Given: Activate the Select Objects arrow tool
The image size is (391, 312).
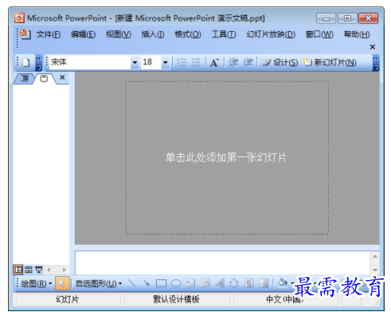Looking at the screenshot, I should click(62, 283).
